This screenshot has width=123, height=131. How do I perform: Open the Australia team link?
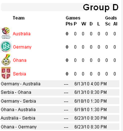tap(22, 34)
